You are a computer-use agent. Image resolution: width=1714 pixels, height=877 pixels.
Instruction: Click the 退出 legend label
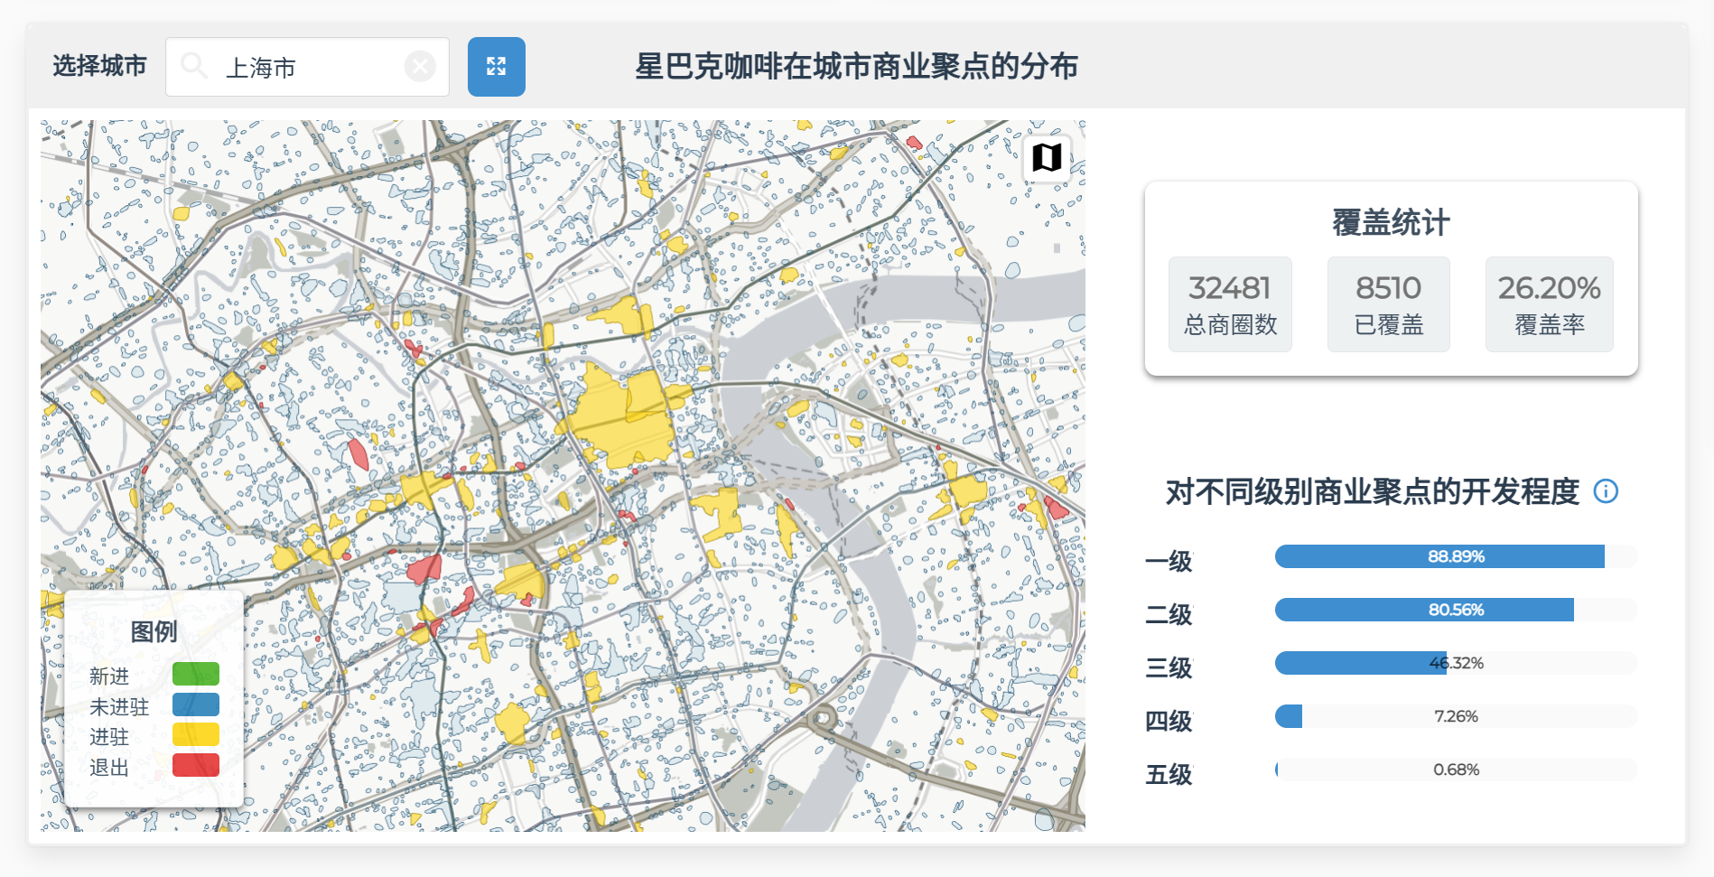[x=109, y=768]
